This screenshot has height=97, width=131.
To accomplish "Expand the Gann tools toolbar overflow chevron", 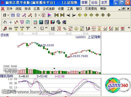I will tap(129, 28).
